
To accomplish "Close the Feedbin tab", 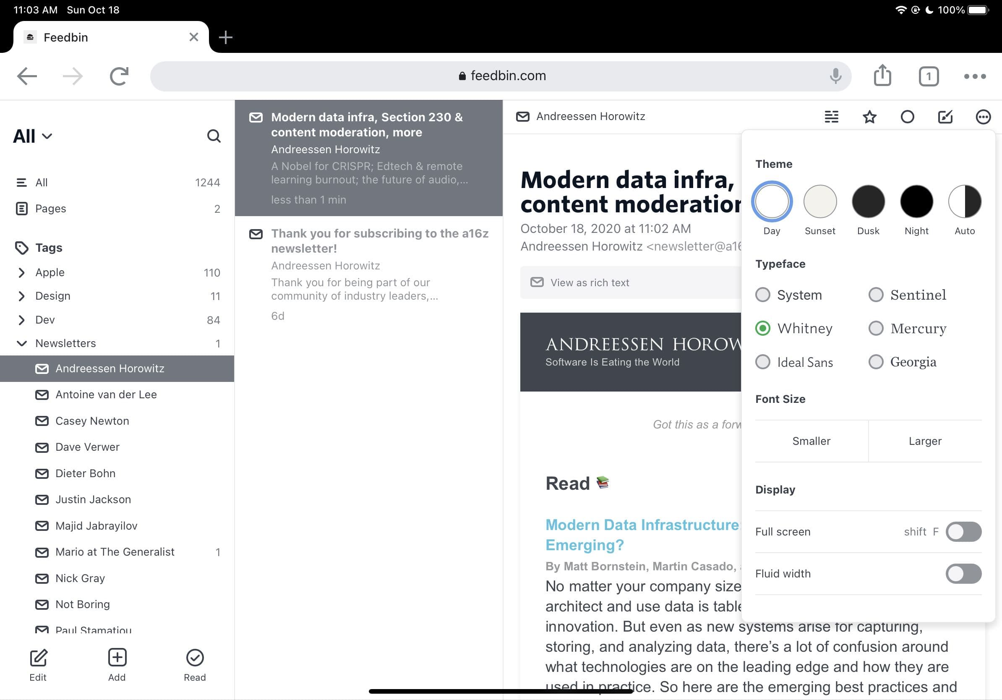I will (x=194, y=37).
